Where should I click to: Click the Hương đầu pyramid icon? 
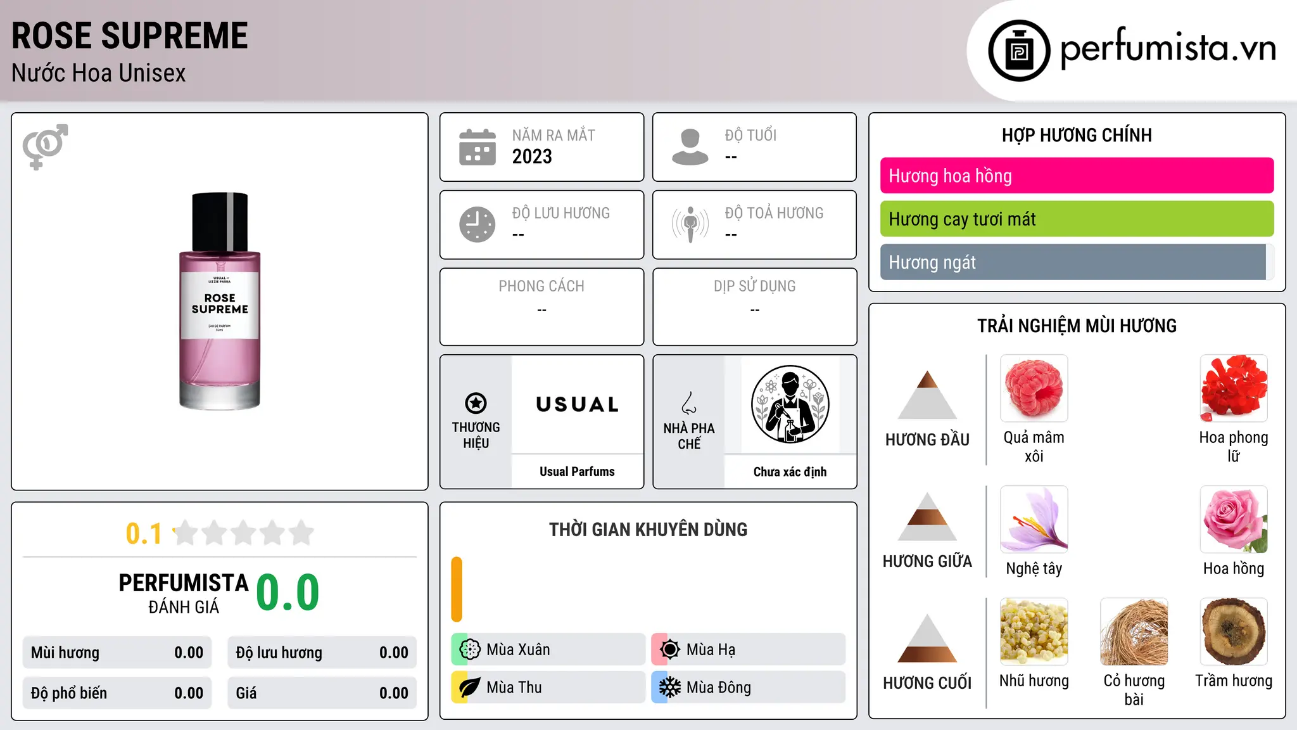click(x=927, y=395)
